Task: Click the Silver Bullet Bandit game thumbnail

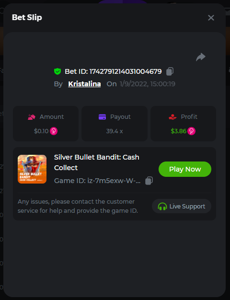Action: point(32,169)
